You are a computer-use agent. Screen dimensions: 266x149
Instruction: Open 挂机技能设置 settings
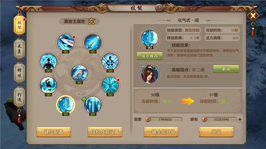click(x=105, y=132)
